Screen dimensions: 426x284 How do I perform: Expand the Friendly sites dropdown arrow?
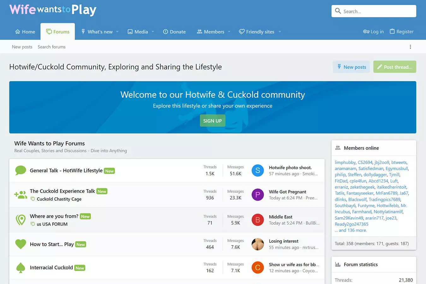pyautogui.click(x=280, y=32)
